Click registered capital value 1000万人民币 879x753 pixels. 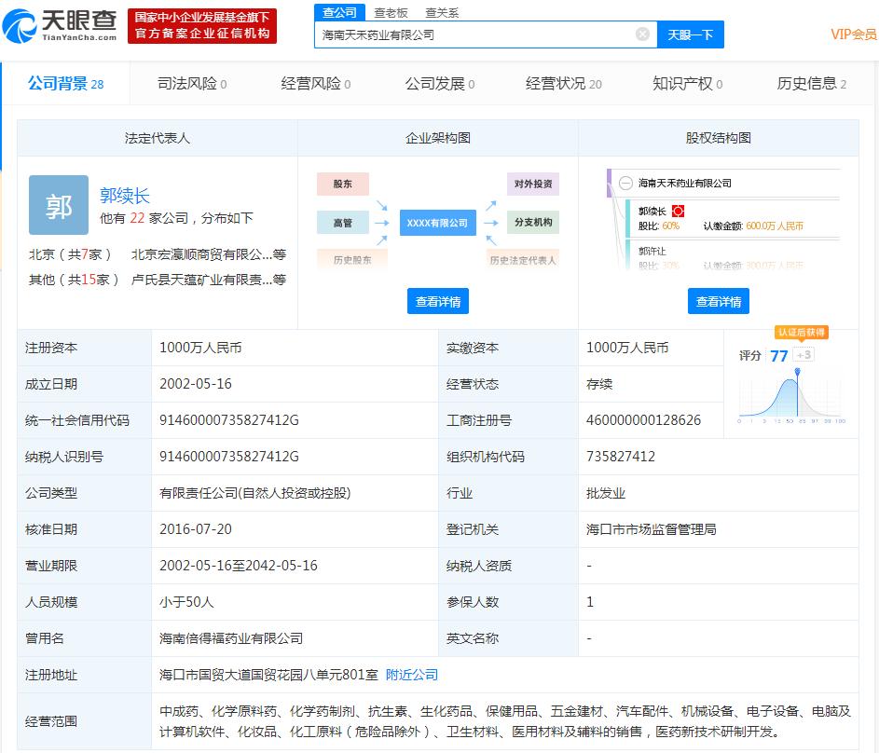pos(200,348)
